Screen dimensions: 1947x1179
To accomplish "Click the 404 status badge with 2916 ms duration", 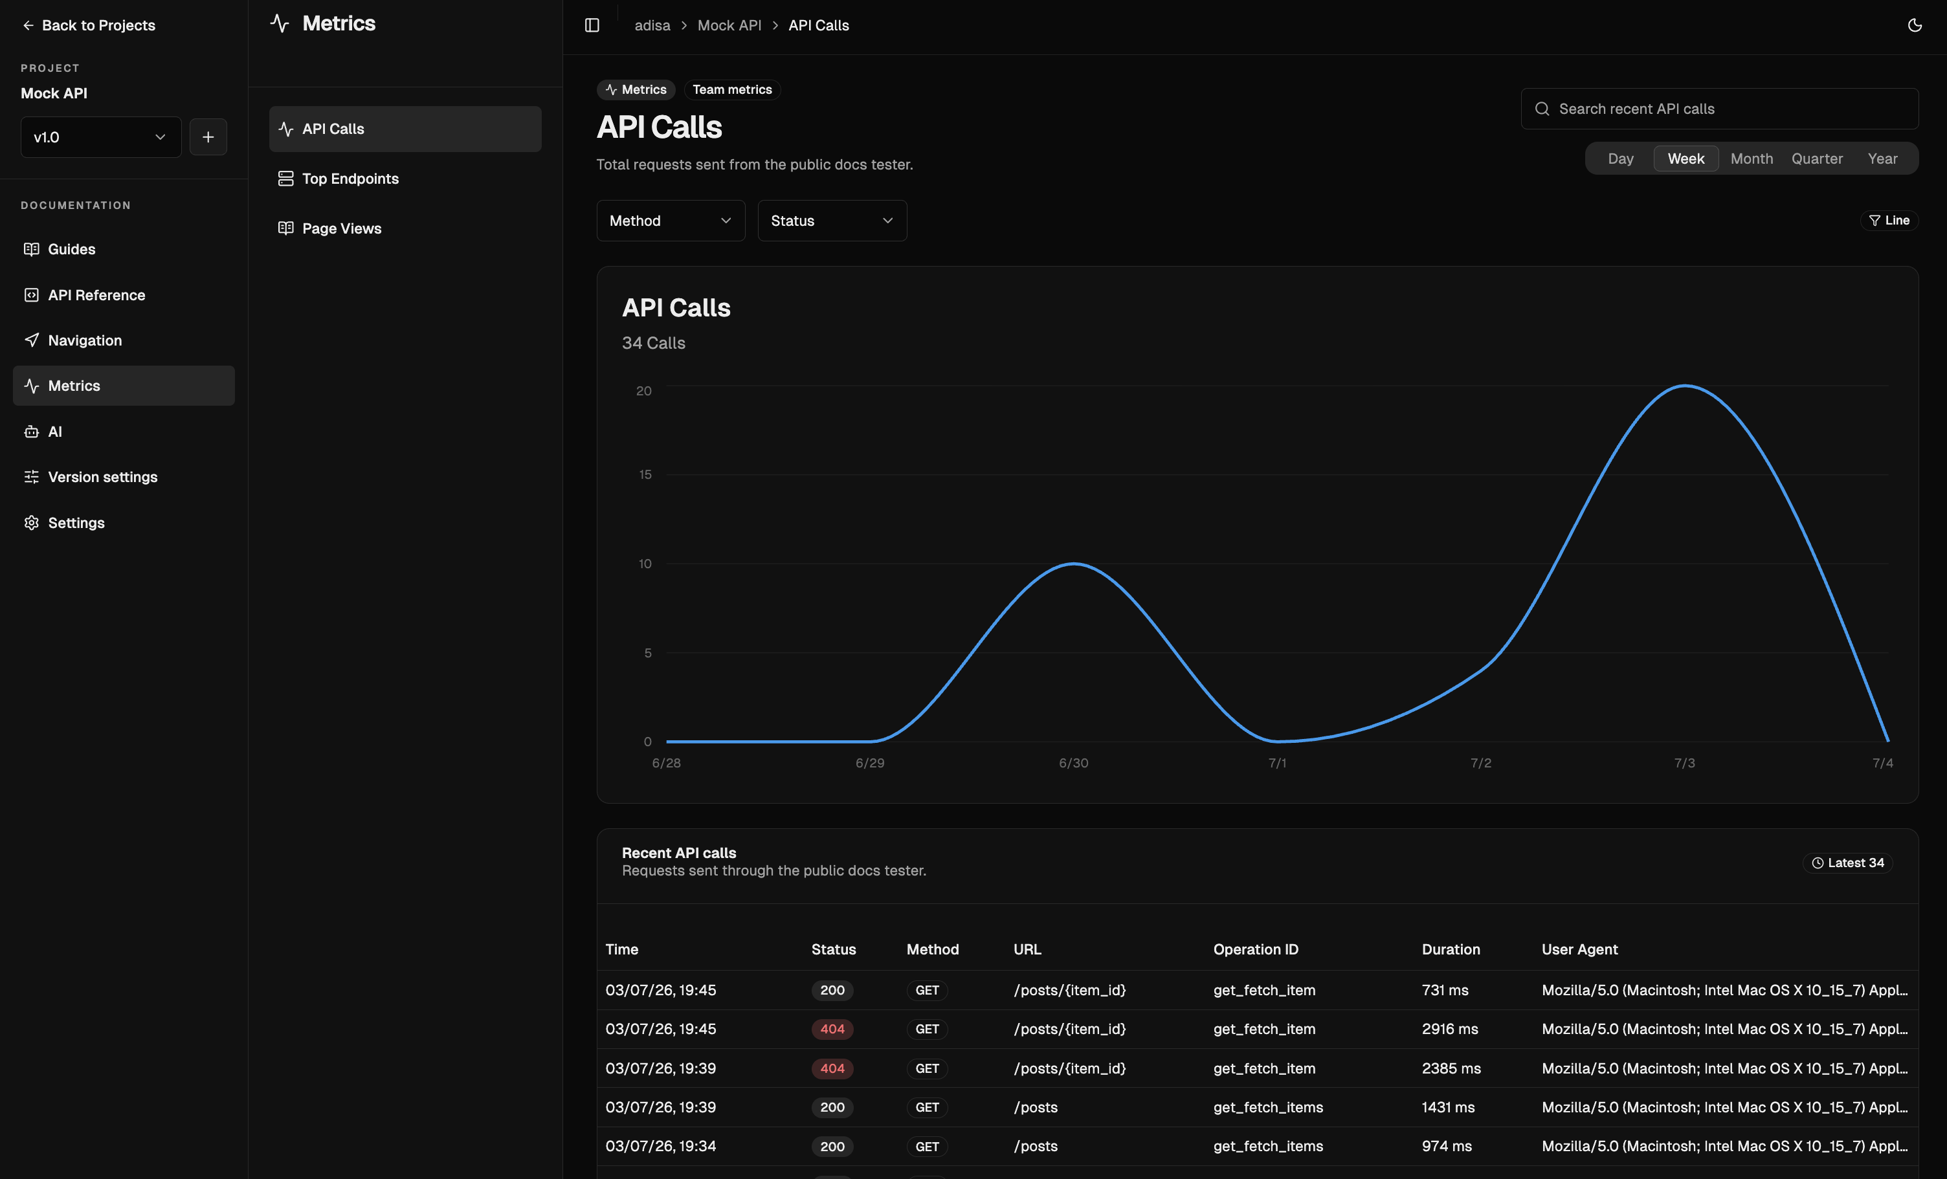I will pos(832,1029).
